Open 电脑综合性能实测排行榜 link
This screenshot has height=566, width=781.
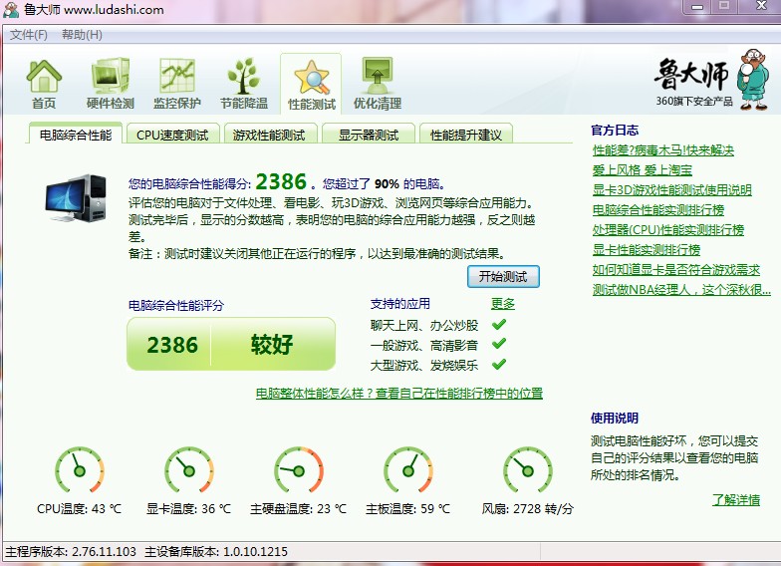(657, 209)
